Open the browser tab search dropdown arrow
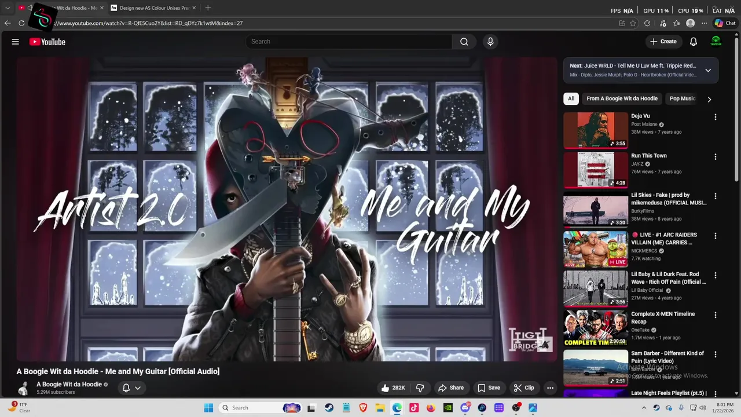This screenshot has height=417, width=741. pos(8,8)
